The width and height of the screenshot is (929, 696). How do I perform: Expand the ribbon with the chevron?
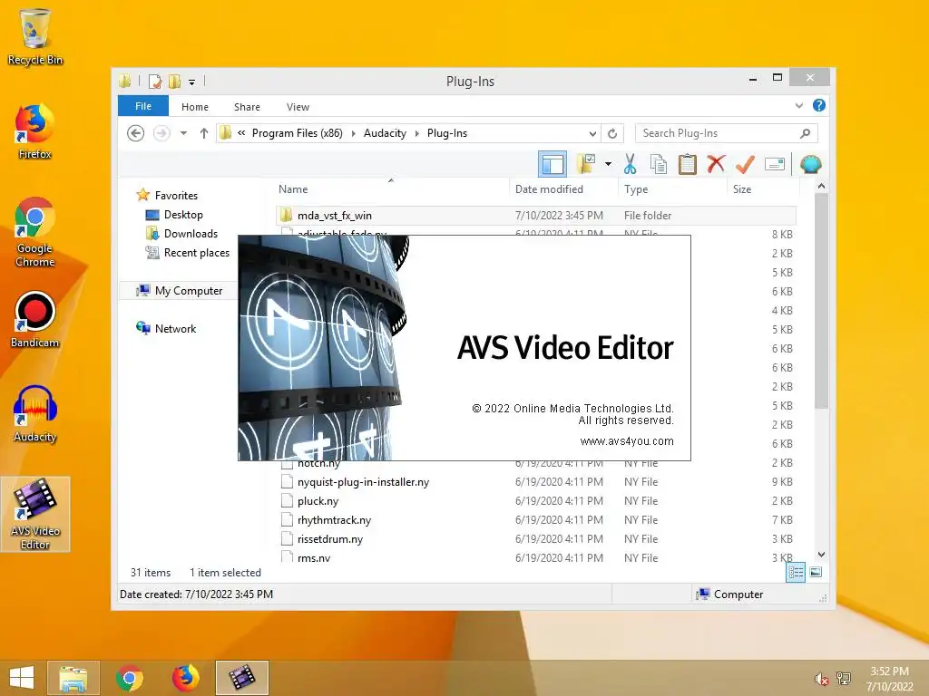pyautogui.click(x=798, y=106)
